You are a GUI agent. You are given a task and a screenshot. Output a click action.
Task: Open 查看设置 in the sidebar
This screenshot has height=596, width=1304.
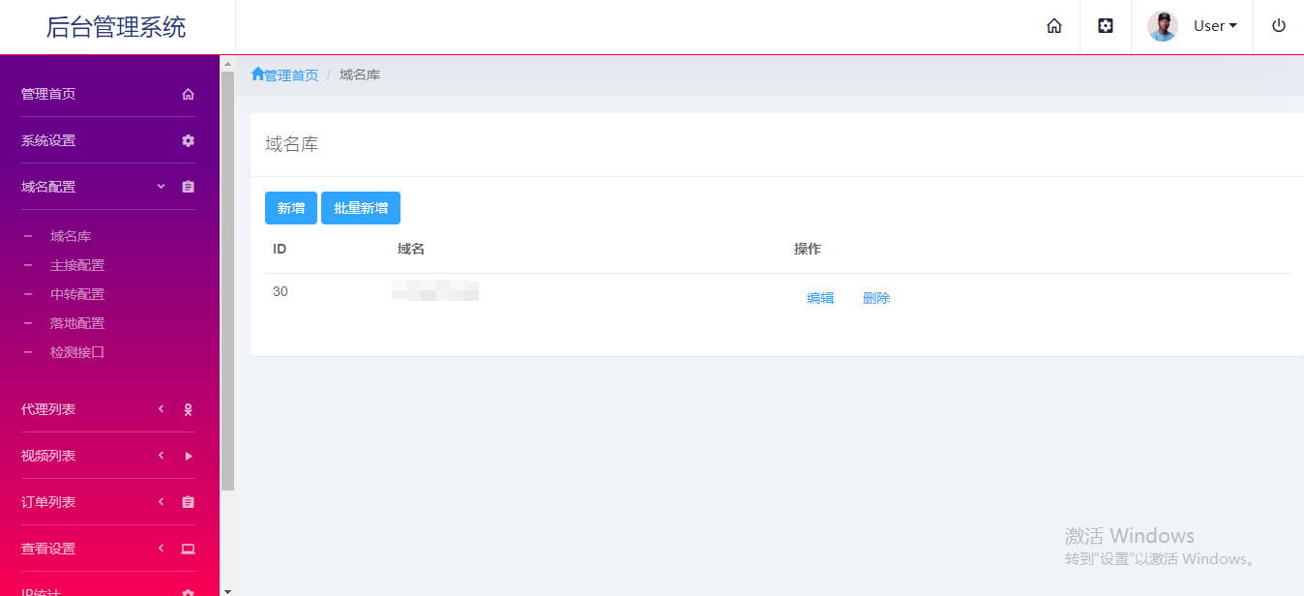pyautogui.click(x=48, y=549)
